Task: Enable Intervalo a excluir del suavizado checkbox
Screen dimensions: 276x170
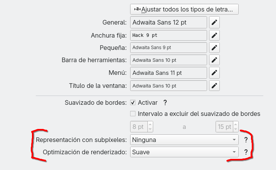Action: tap(133, 114)
